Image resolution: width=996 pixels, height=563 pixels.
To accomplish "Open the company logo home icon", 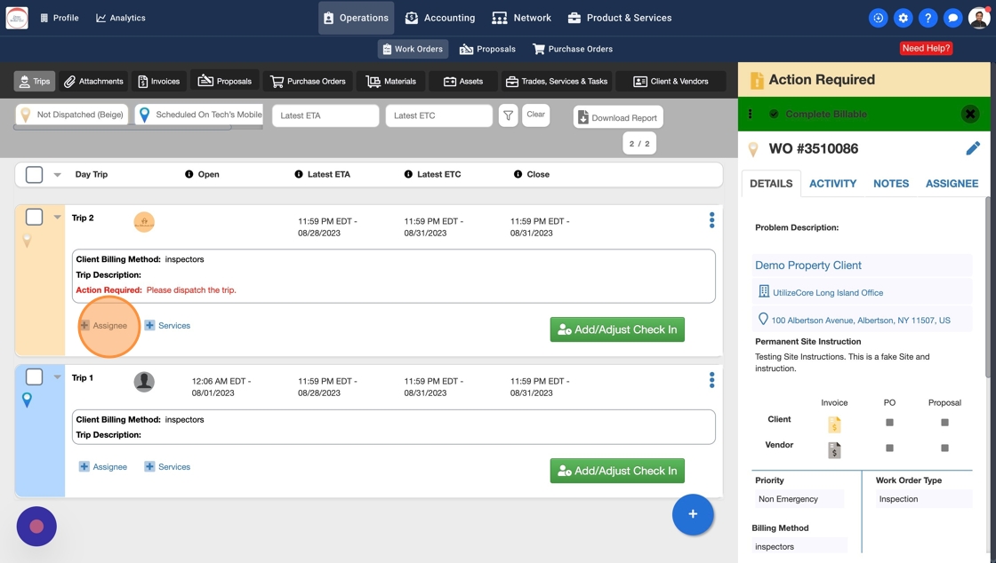I will pyautogui.click(x=17, y=18).
